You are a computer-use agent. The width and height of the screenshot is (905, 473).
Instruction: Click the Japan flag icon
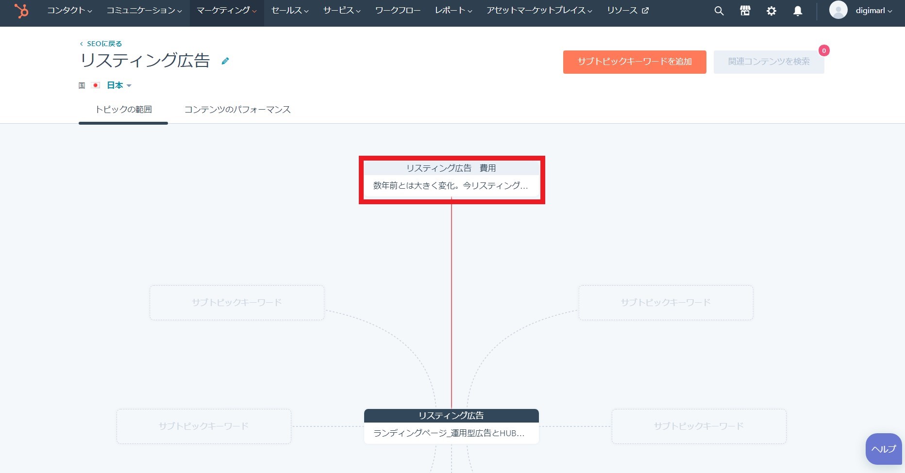click(x=96, y=85)
